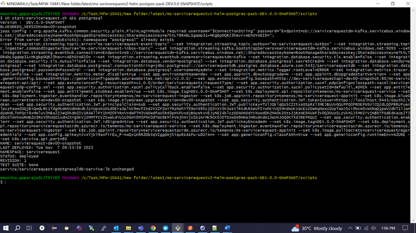Viewport: 416px width, 233px height.
Task: Open the Windows Start menu
Action: click(x=6, y=228)
